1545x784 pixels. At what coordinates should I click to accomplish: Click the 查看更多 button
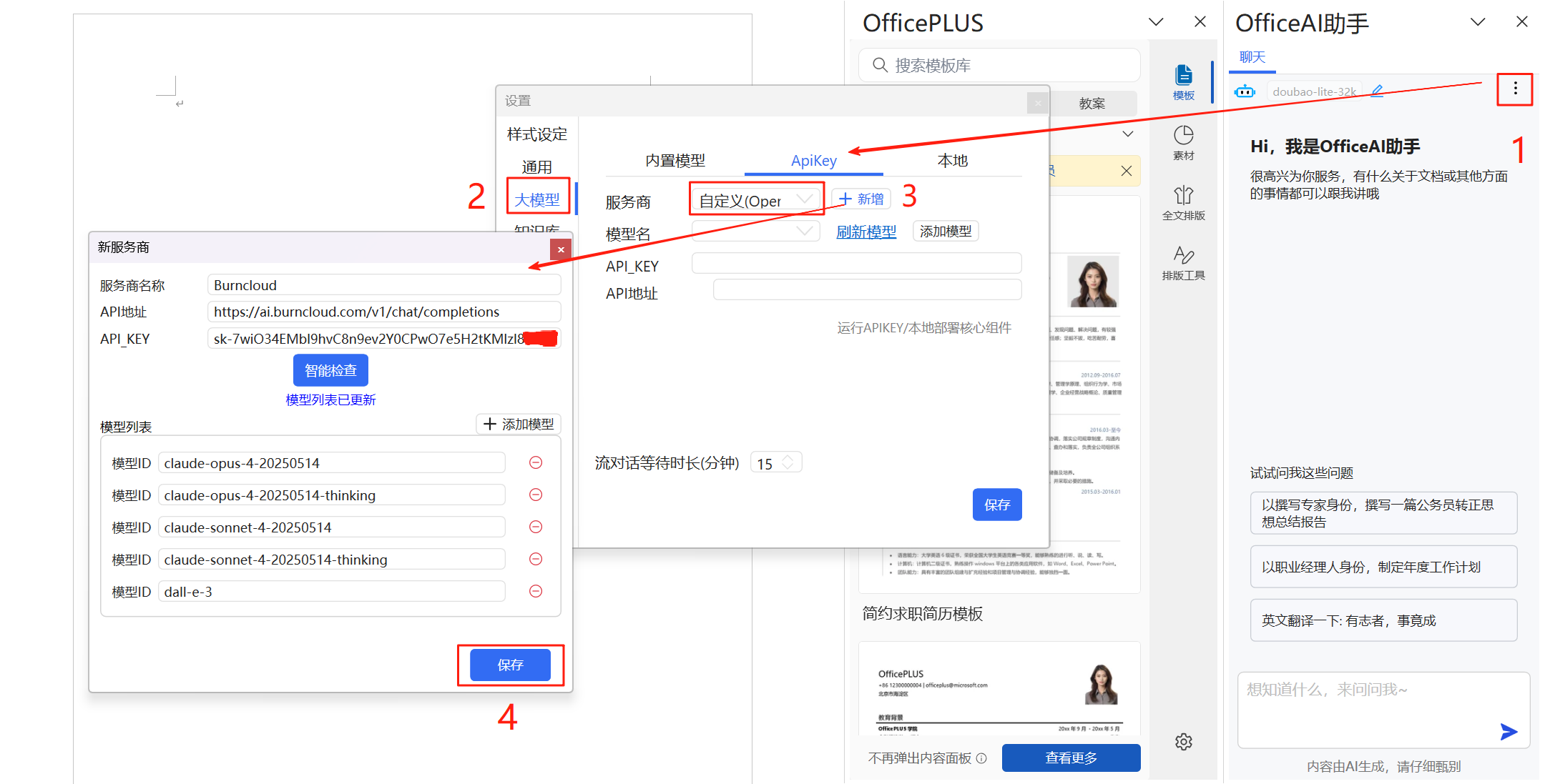pos(1071,758)
